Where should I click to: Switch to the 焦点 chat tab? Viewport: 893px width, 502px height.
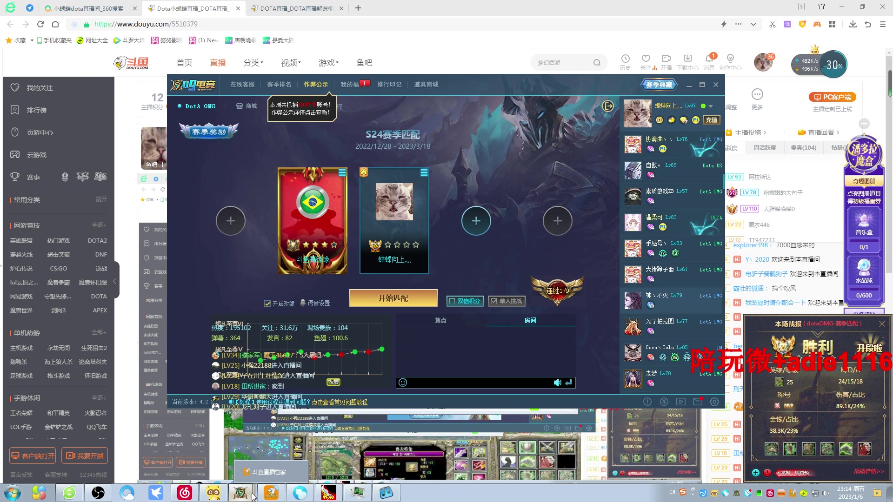click(x=440, y=320)
